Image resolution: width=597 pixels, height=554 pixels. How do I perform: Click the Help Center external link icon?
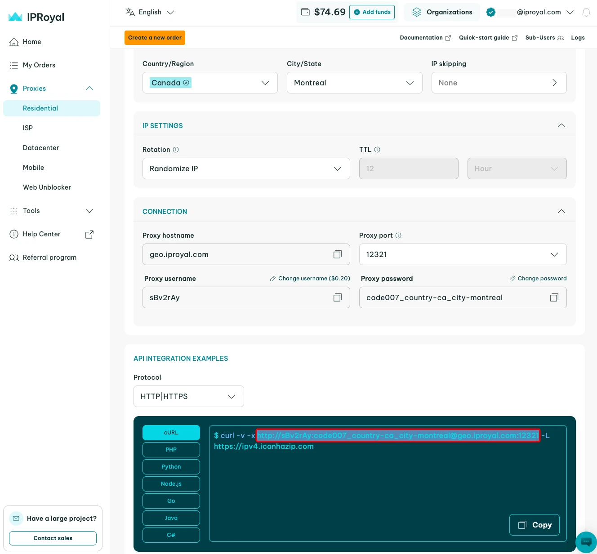pos(89,234)
